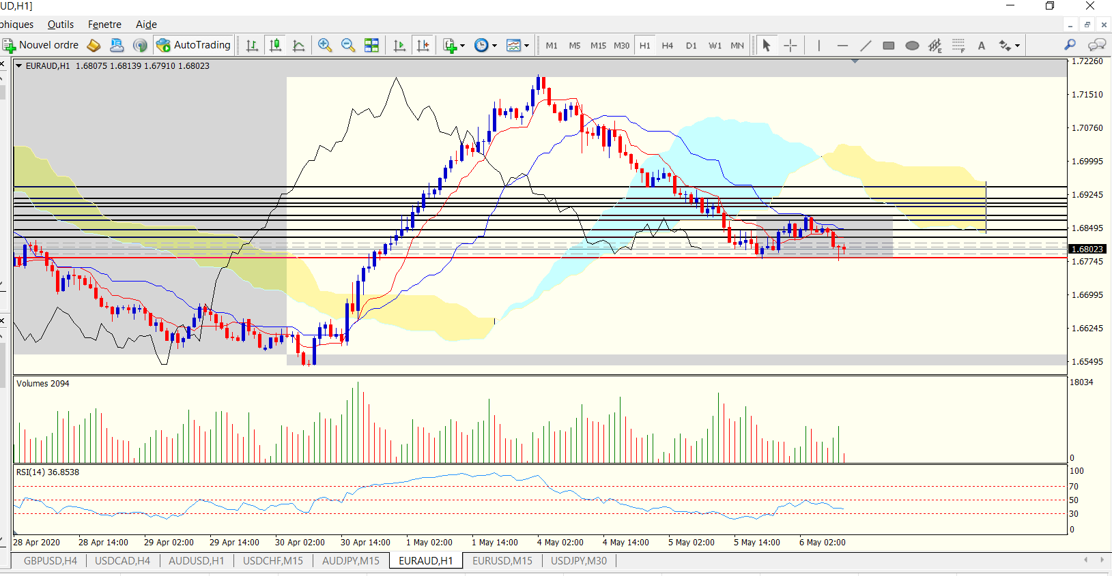This screenshot has width=1112, height=576.
Task: Open the chart templates dropdown
Action: (518, 46)
